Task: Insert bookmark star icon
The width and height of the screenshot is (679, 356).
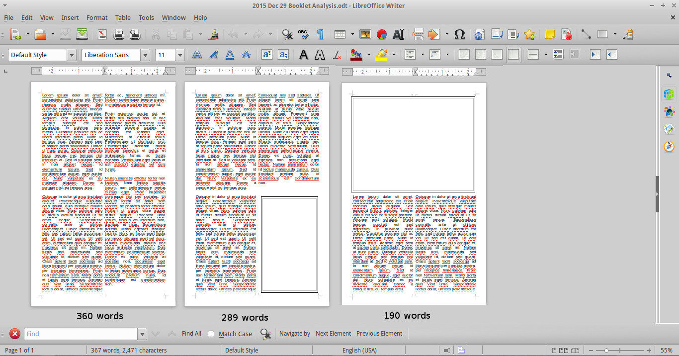Action: 529,34
